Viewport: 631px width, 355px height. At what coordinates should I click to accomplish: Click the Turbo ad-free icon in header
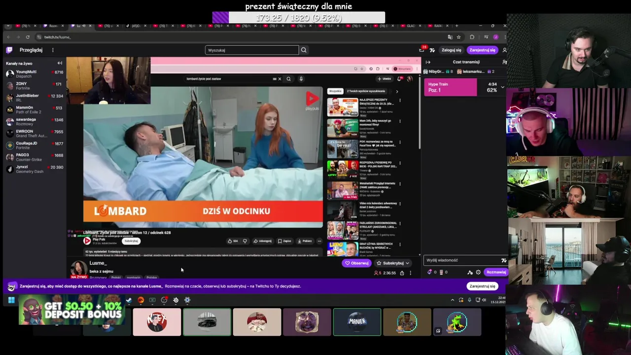432,50
